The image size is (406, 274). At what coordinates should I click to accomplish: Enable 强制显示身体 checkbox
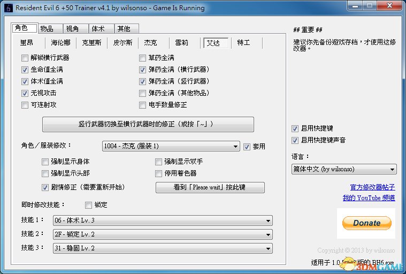tap(45, 162)
